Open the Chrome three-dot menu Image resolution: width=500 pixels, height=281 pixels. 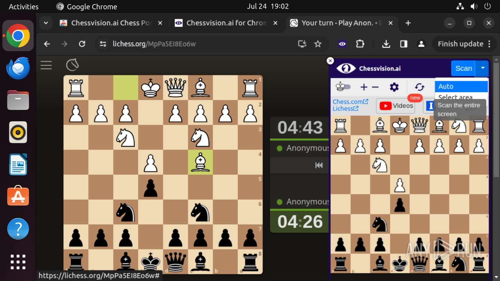(489, 44)
